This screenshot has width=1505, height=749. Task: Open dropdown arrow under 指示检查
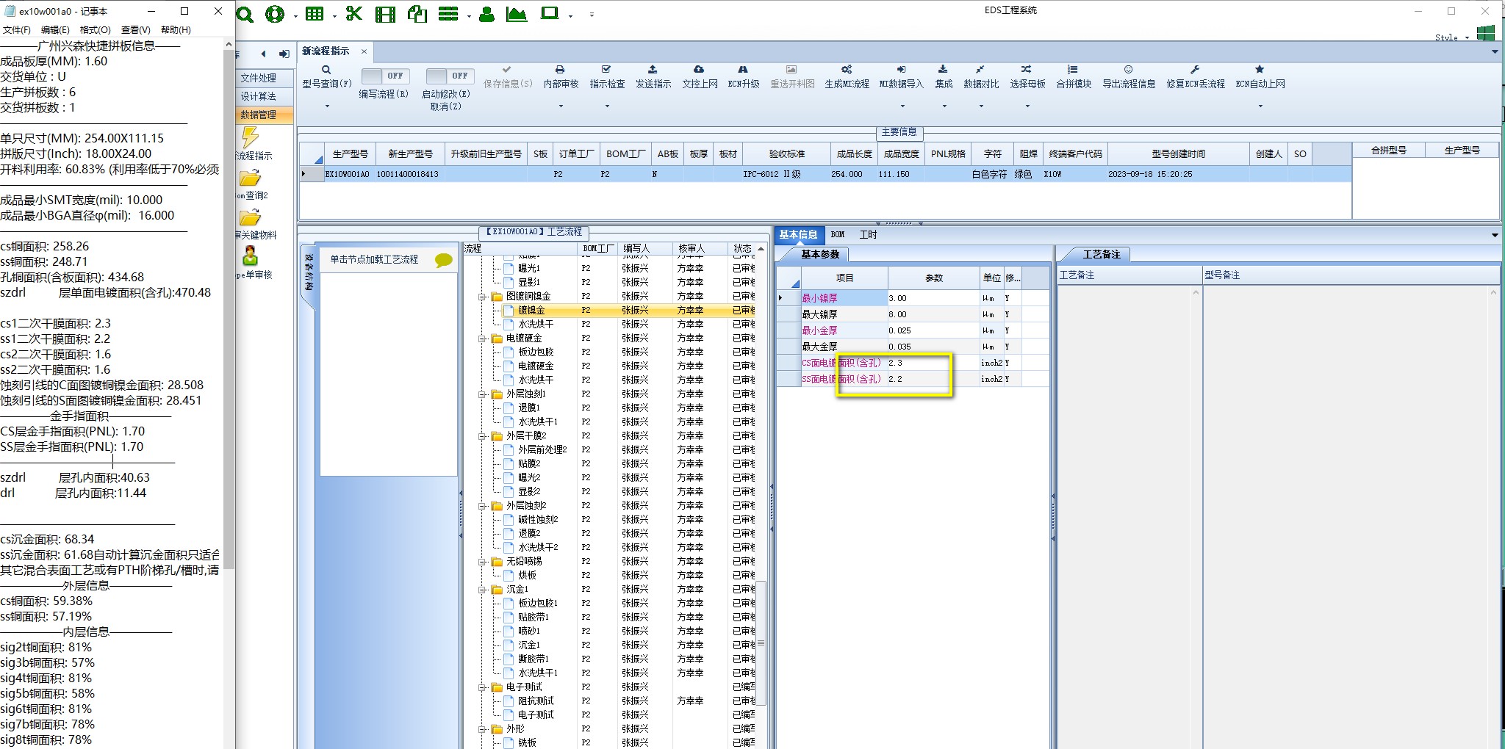607,106
